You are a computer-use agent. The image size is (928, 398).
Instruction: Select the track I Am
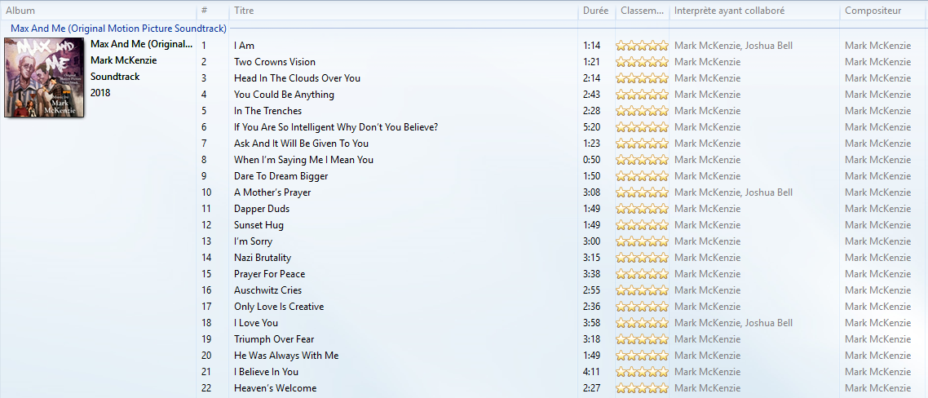[244, 46]
